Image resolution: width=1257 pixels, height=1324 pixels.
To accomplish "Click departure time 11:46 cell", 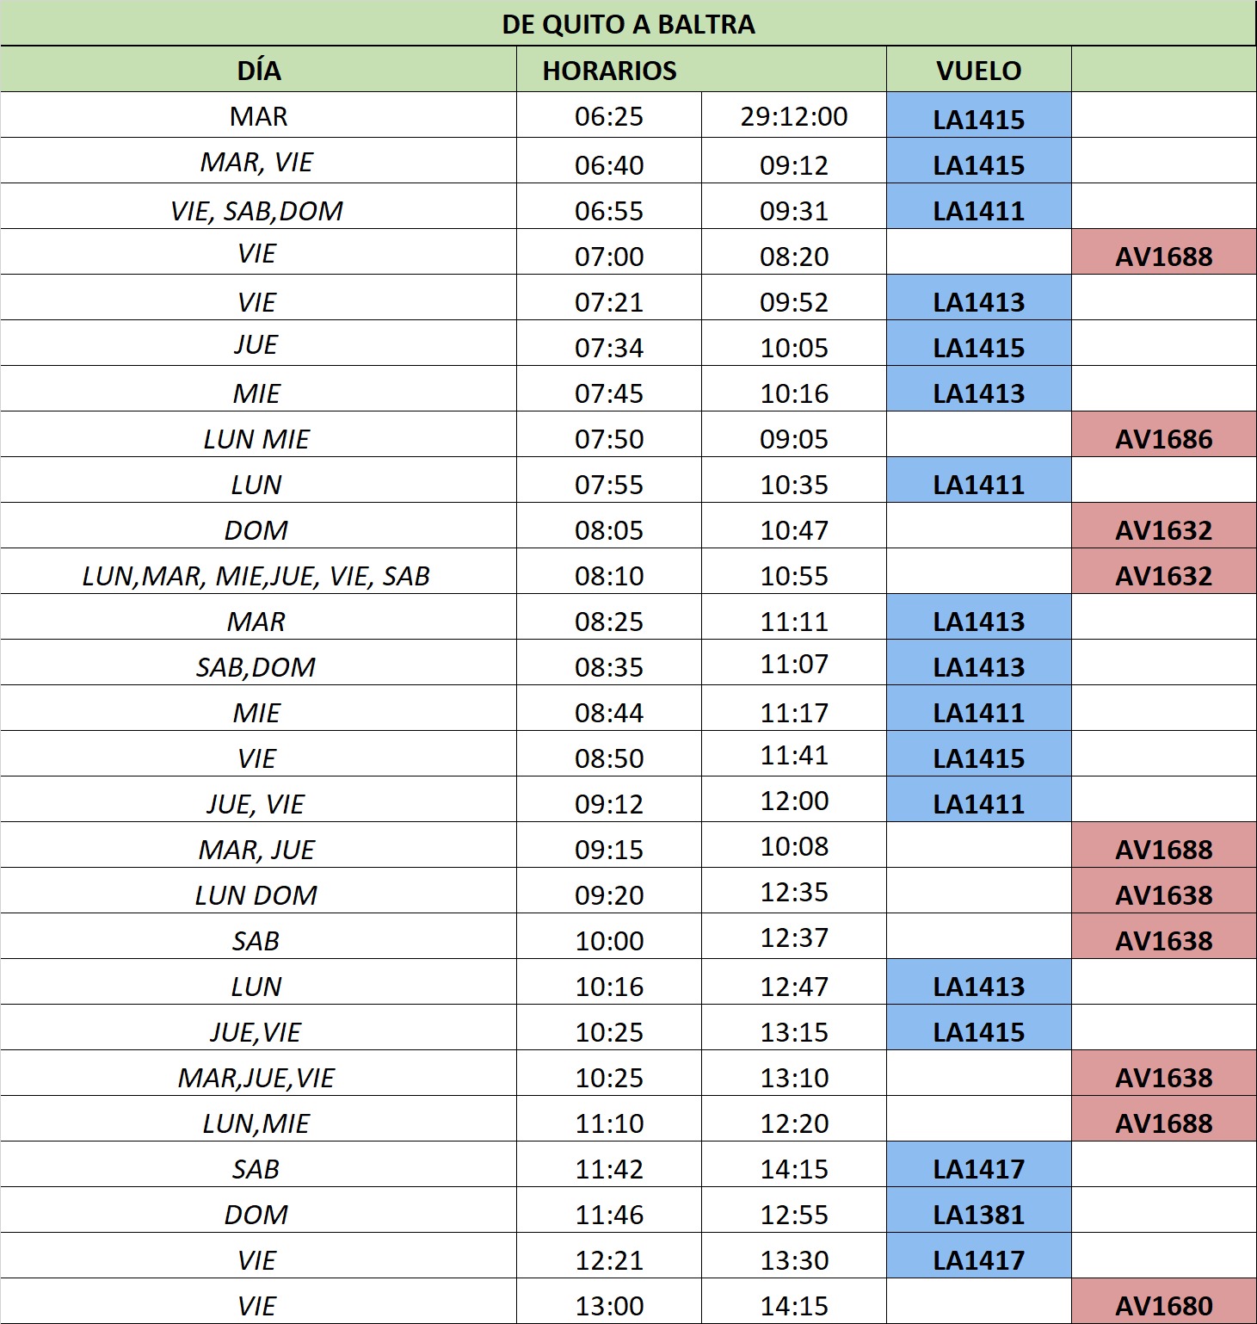I will pyautogui.click(x=609, y=1215).
